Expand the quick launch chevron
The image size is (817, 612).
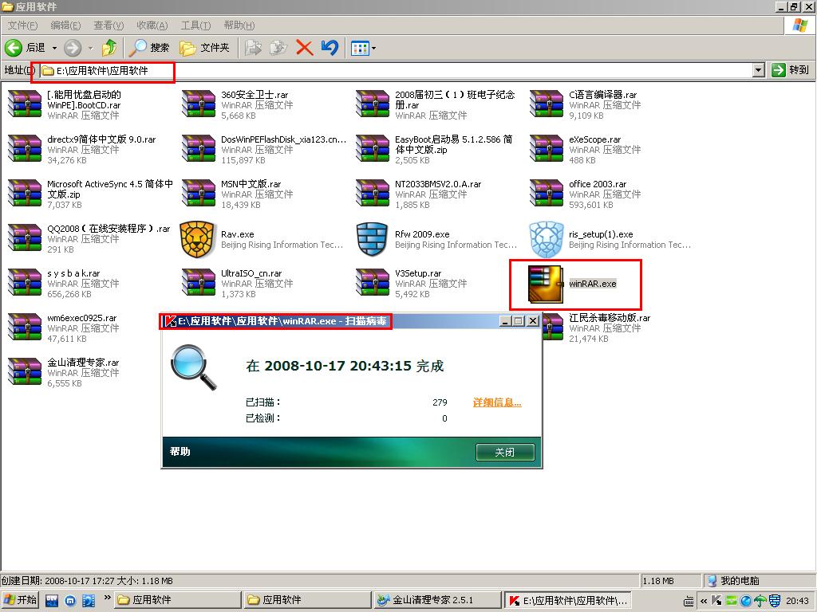(108, 598)
